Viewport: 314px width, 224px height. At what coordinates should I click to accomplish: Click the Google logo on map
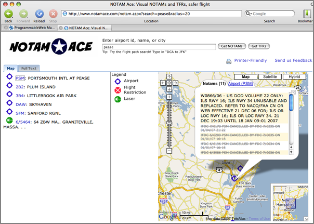click(168, 216)
